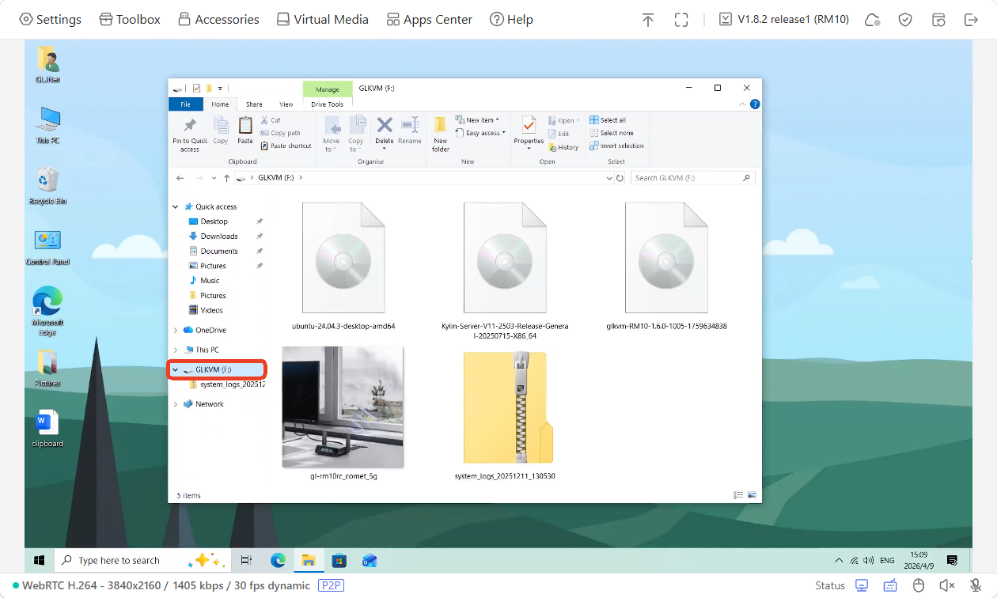
Task: Switch to the View tab in File Explorer
Action: pos(286,104)
